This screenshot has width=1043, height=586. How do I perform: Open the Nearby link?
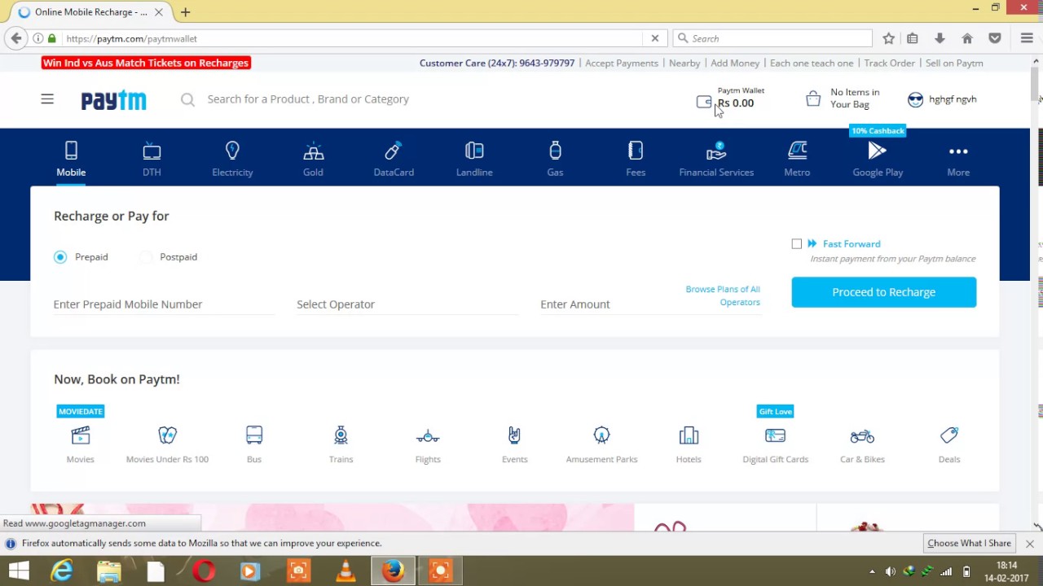[x=684, y=63]
